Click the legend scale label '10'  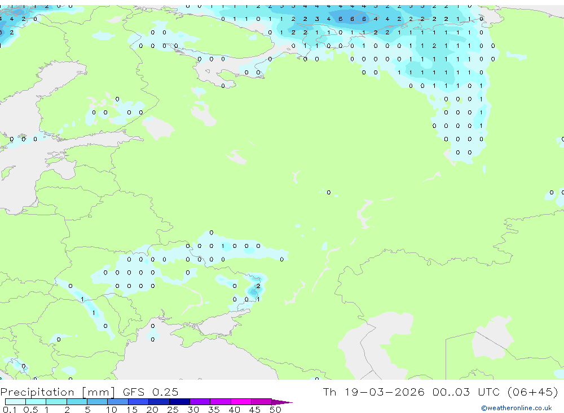click(x=112, y=410)
